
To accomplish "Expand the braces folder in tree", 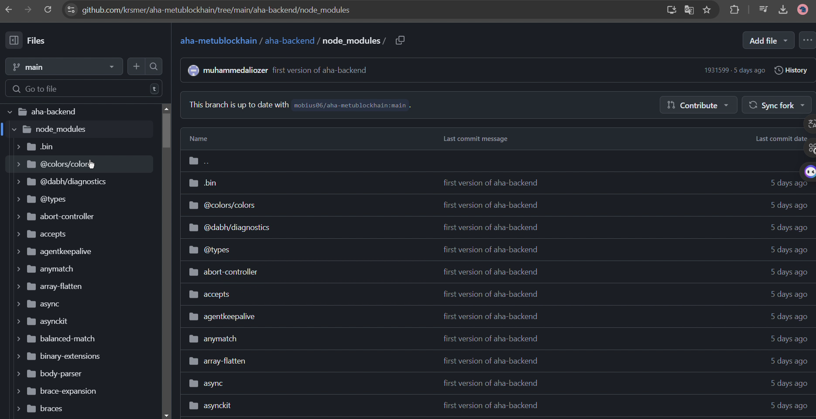I will [x=19, y=409].
